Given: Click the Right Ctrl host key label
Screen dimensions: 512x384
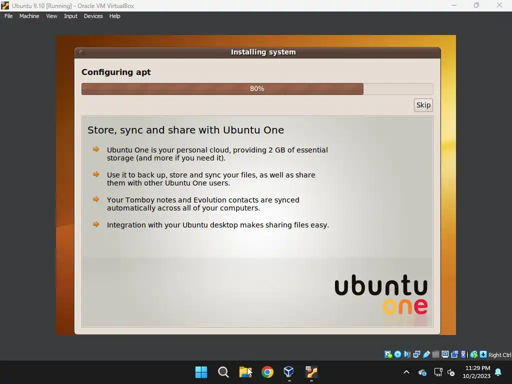Looking at the screenshot, I should (499, 355).
